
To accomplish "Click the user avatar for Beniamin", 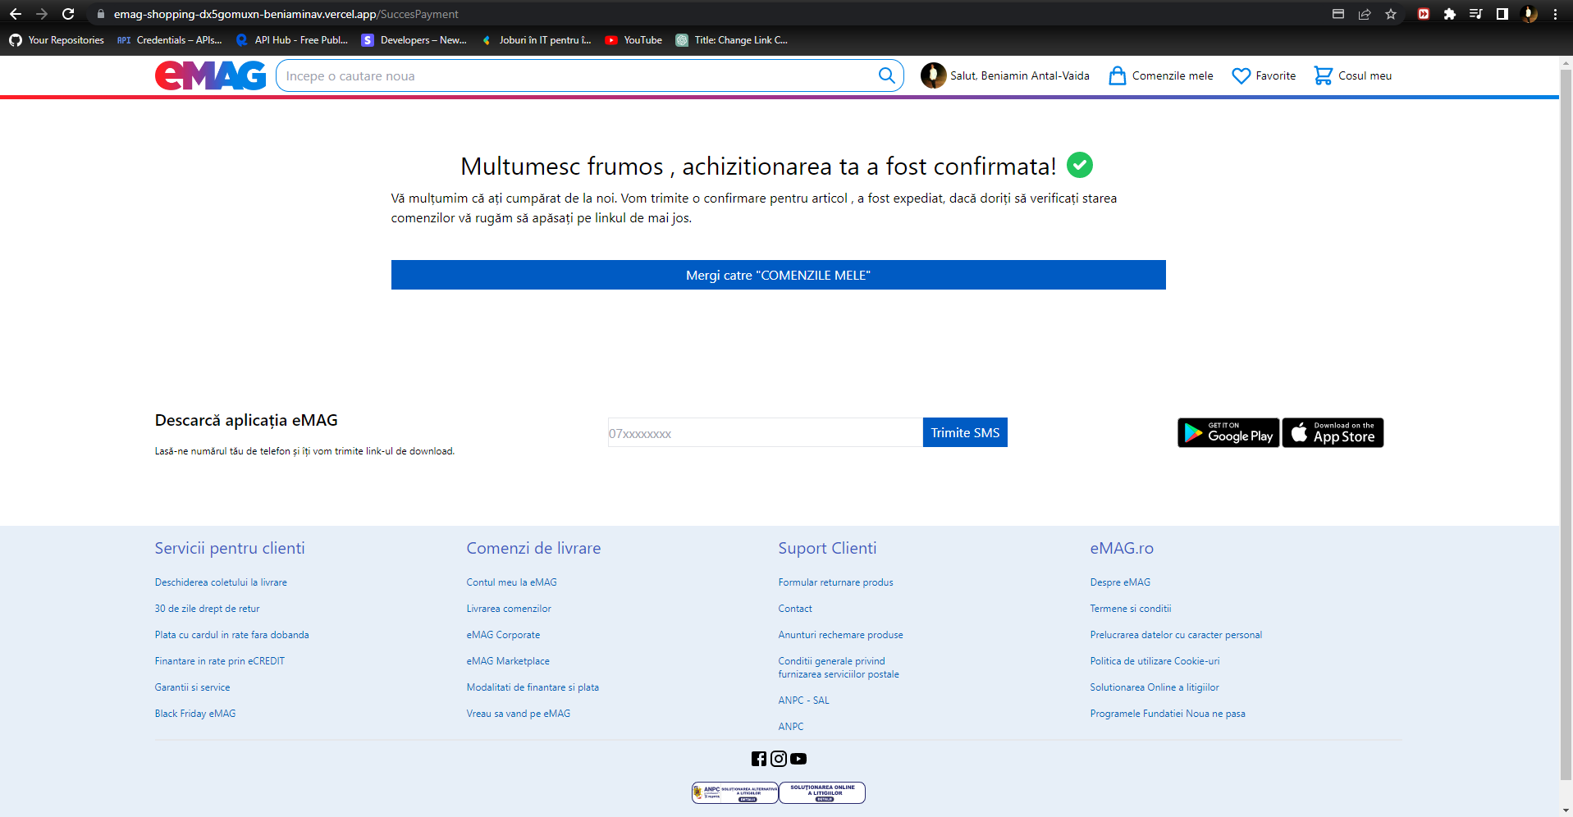I will [x=935, y=75].
